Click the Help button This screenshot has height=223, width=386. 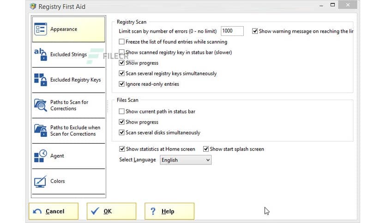(x=169, y=211)
